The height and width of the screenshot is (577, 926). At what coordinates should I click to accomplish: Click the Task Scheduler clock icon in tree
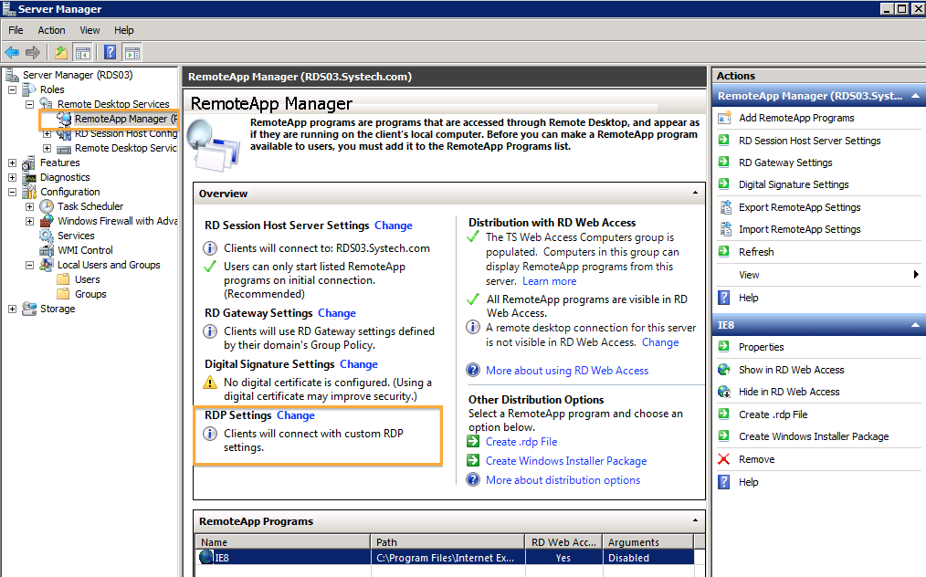[x=46, y=206]
